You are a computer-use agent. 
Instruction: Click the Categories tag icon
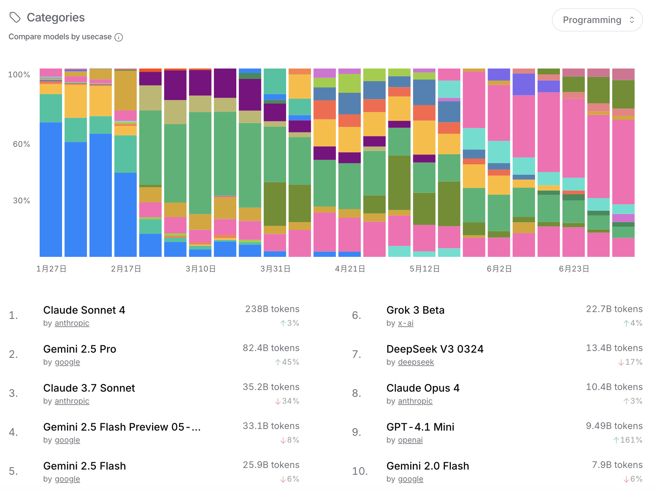click(x=15, y=17)
